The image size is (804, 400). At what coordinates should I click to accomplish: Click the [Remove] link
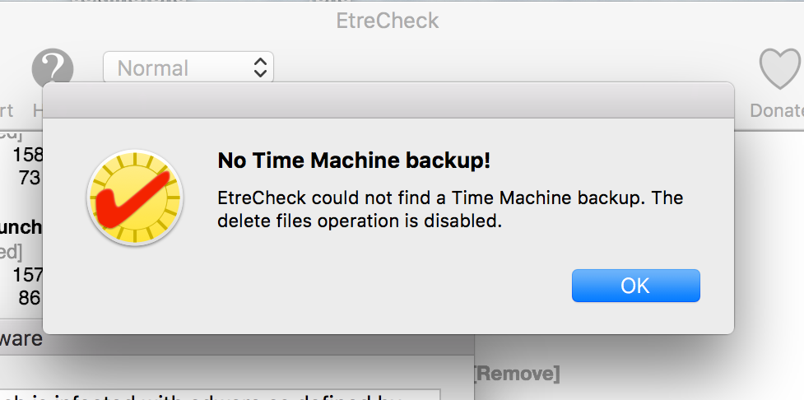[517, 374]
